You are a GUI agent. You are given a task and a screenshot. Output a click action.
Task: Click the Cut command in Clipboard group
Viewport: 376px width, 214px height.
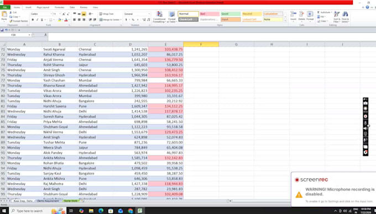pos(13,13)
